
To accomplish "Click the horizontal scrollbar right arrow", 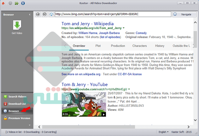I will 188,127.
